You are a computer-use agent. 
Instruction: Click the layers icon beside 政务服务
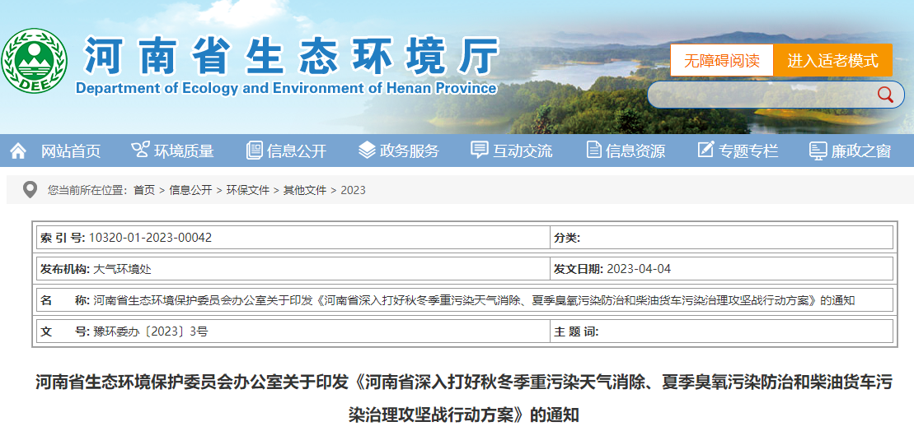pyautogui.click(x=367, y=150)
